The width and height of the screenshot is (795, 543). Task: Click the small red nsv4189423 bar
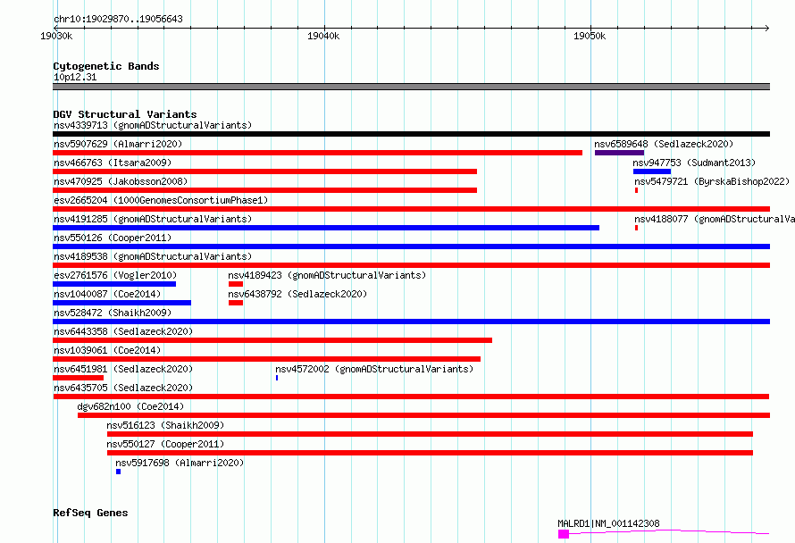point(236,284)
